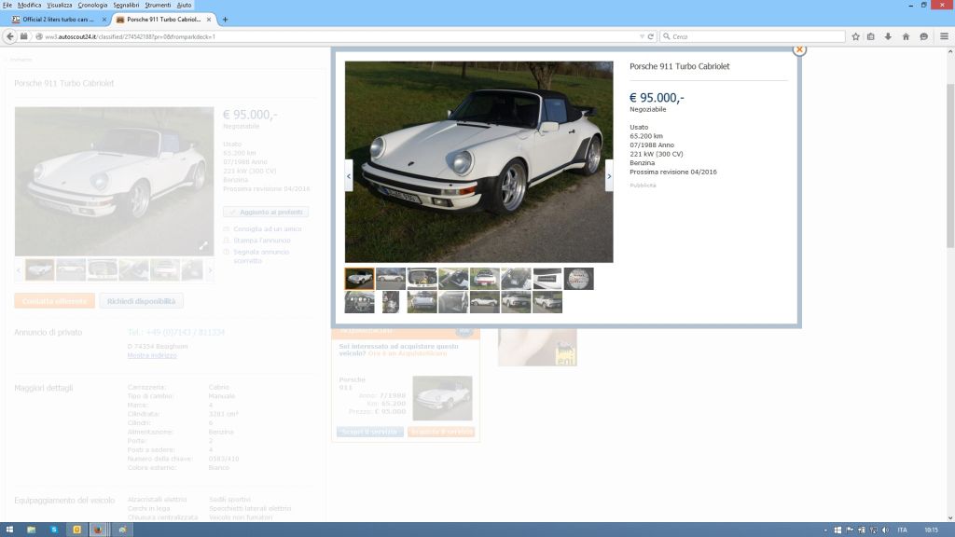This screenshot has height=537, width=955.
Task: Open the URL history dropdown arrow
Action: point(642,36)
